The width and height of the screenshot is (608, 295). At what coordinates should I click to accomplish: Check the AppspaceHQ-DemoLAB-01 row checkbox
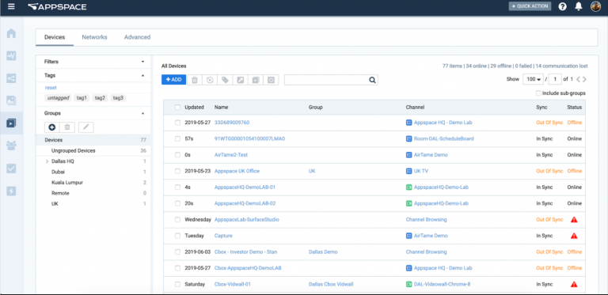[177, 187]
